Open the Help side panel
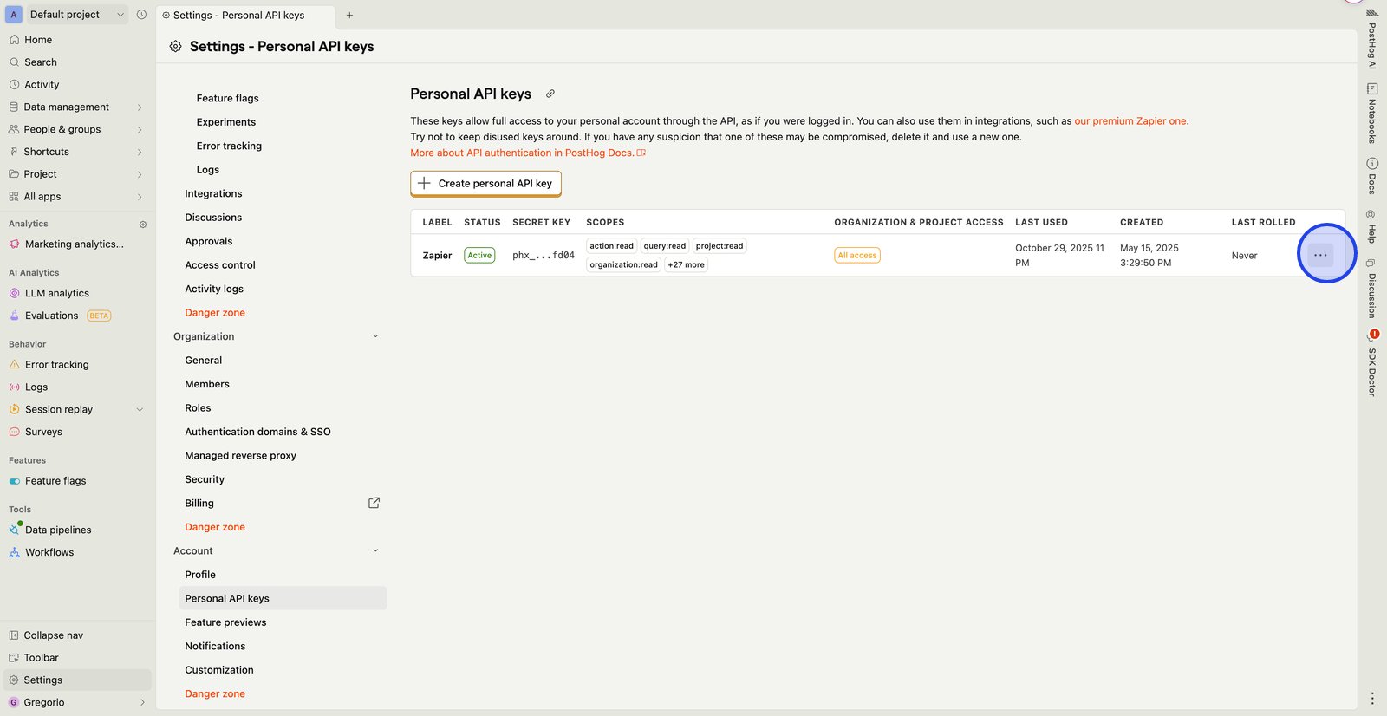 (x=1371, y=227)
